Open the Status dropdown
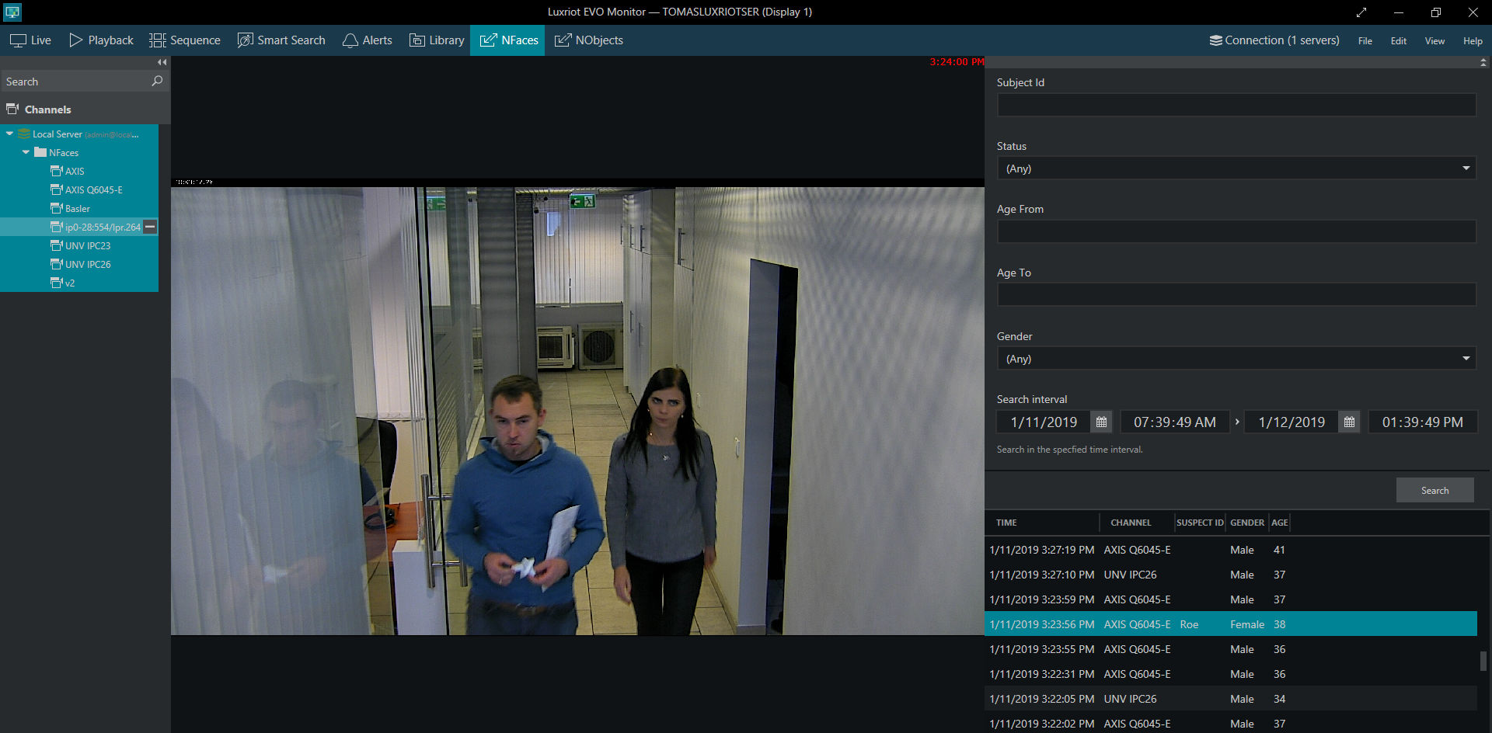 1236,168
